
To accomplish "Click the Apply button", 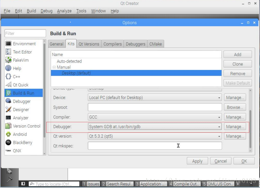I will [197, 161].
